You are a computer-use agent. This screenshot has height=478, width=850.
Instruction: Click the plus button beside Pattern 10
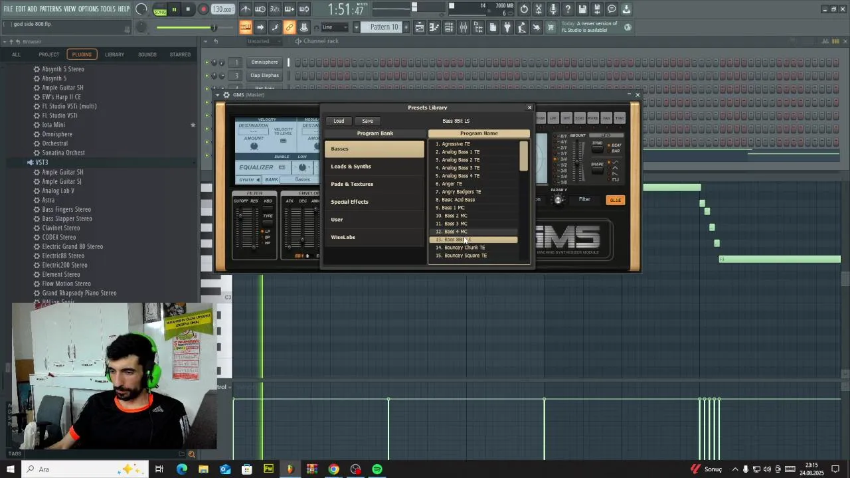click(406, 27)
